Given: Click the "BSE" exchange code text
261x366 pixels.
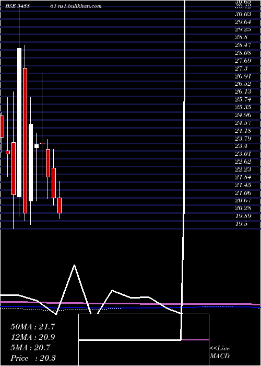Looking at the screenshot, I should tap(10, 6).
